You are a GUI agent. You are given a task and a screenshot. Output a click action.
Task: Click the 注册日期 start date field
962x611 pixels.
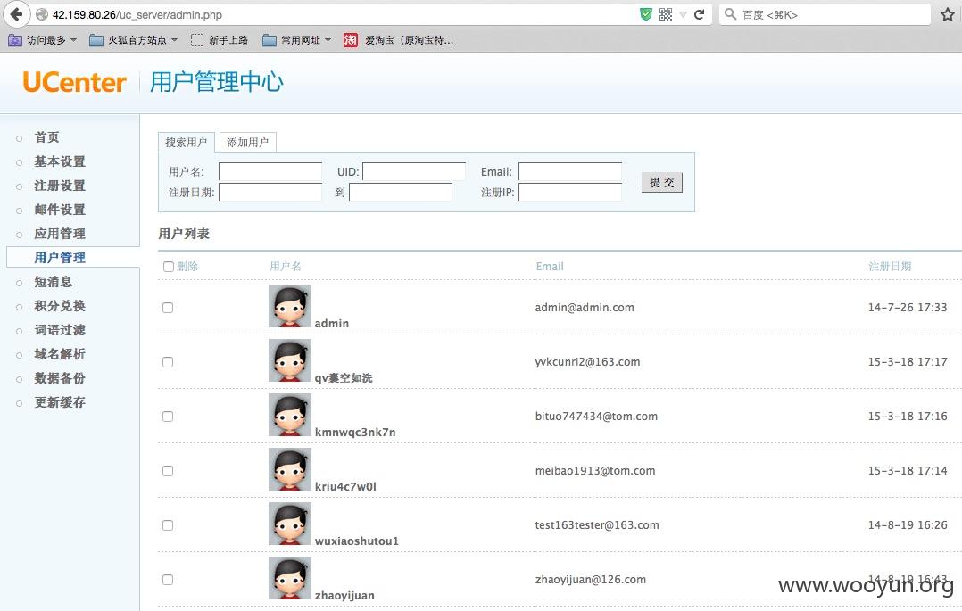[270, 192]
